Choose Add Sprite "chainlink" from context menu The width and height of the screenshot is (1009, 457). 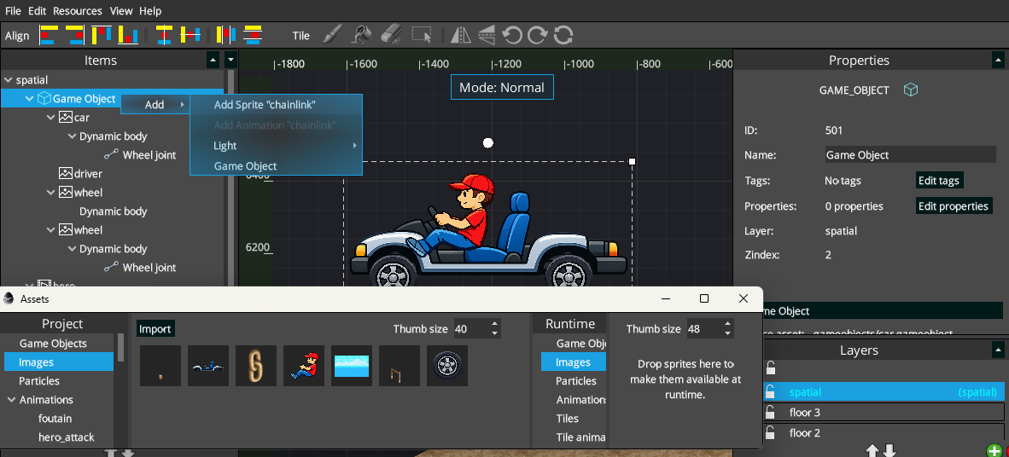pyautogui.click(x=276, y=105)
